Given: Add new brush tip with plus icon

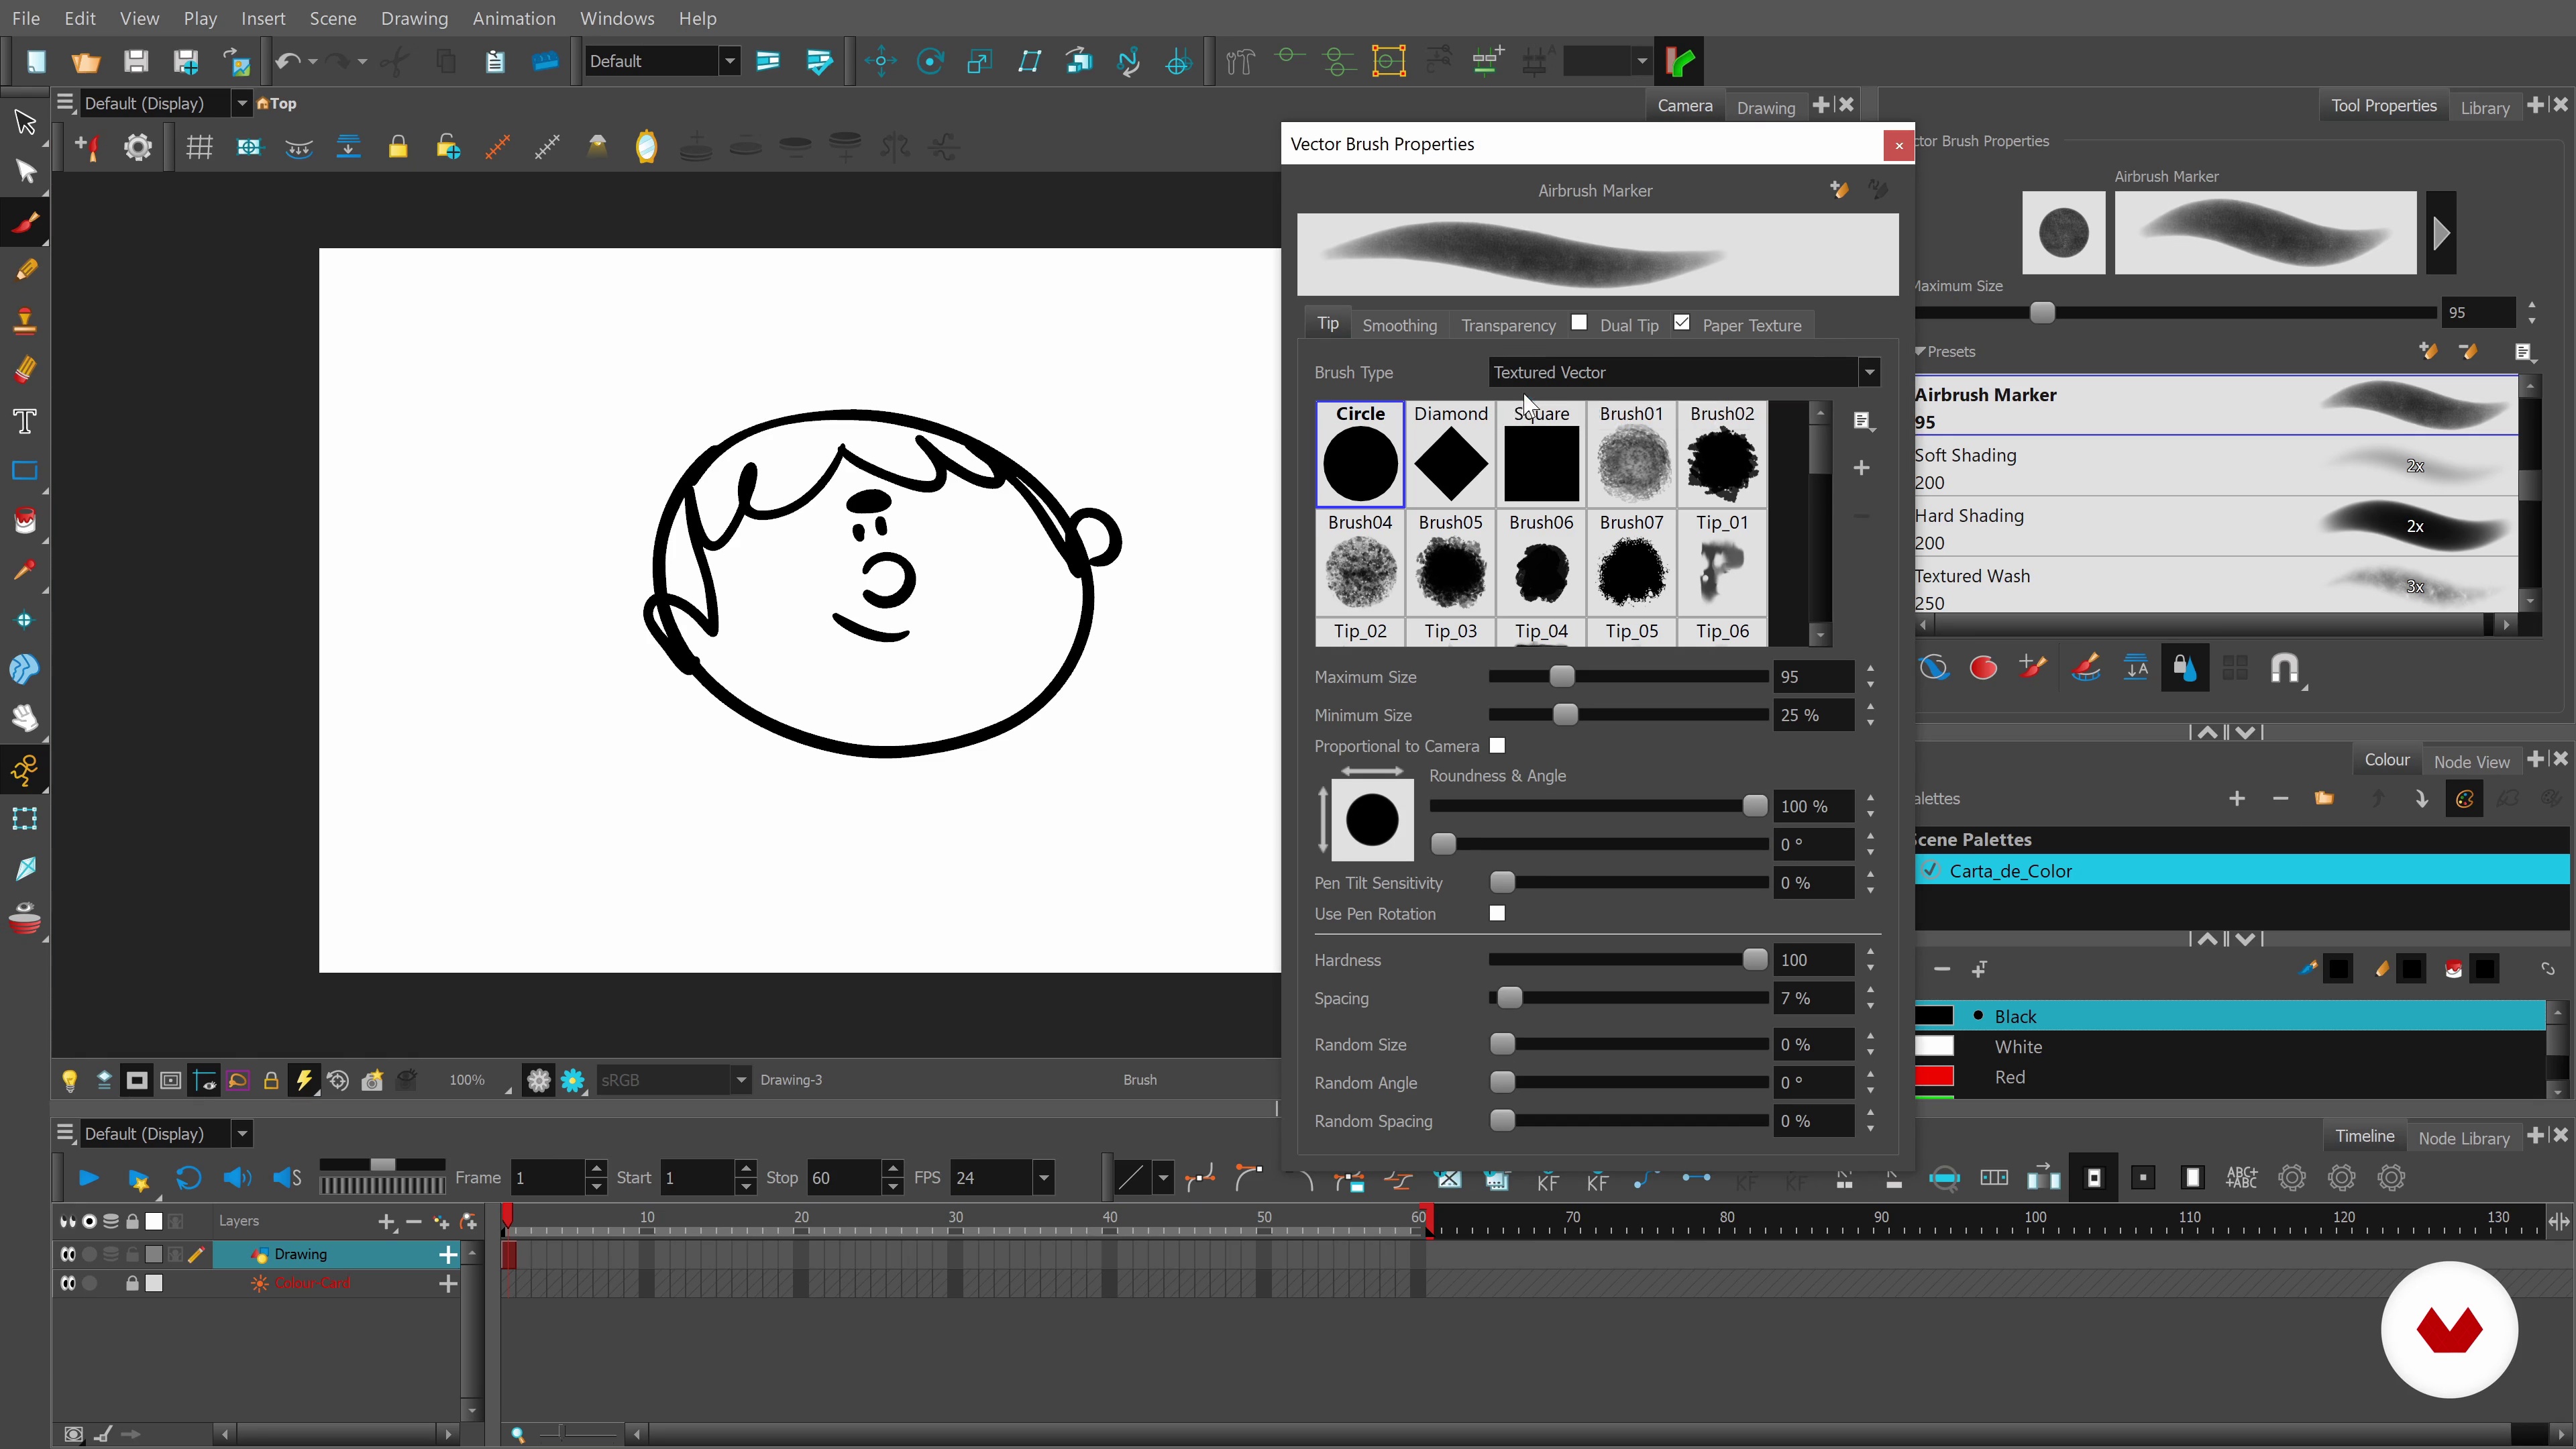Looking at the screenshot, I should point(1861,468).
